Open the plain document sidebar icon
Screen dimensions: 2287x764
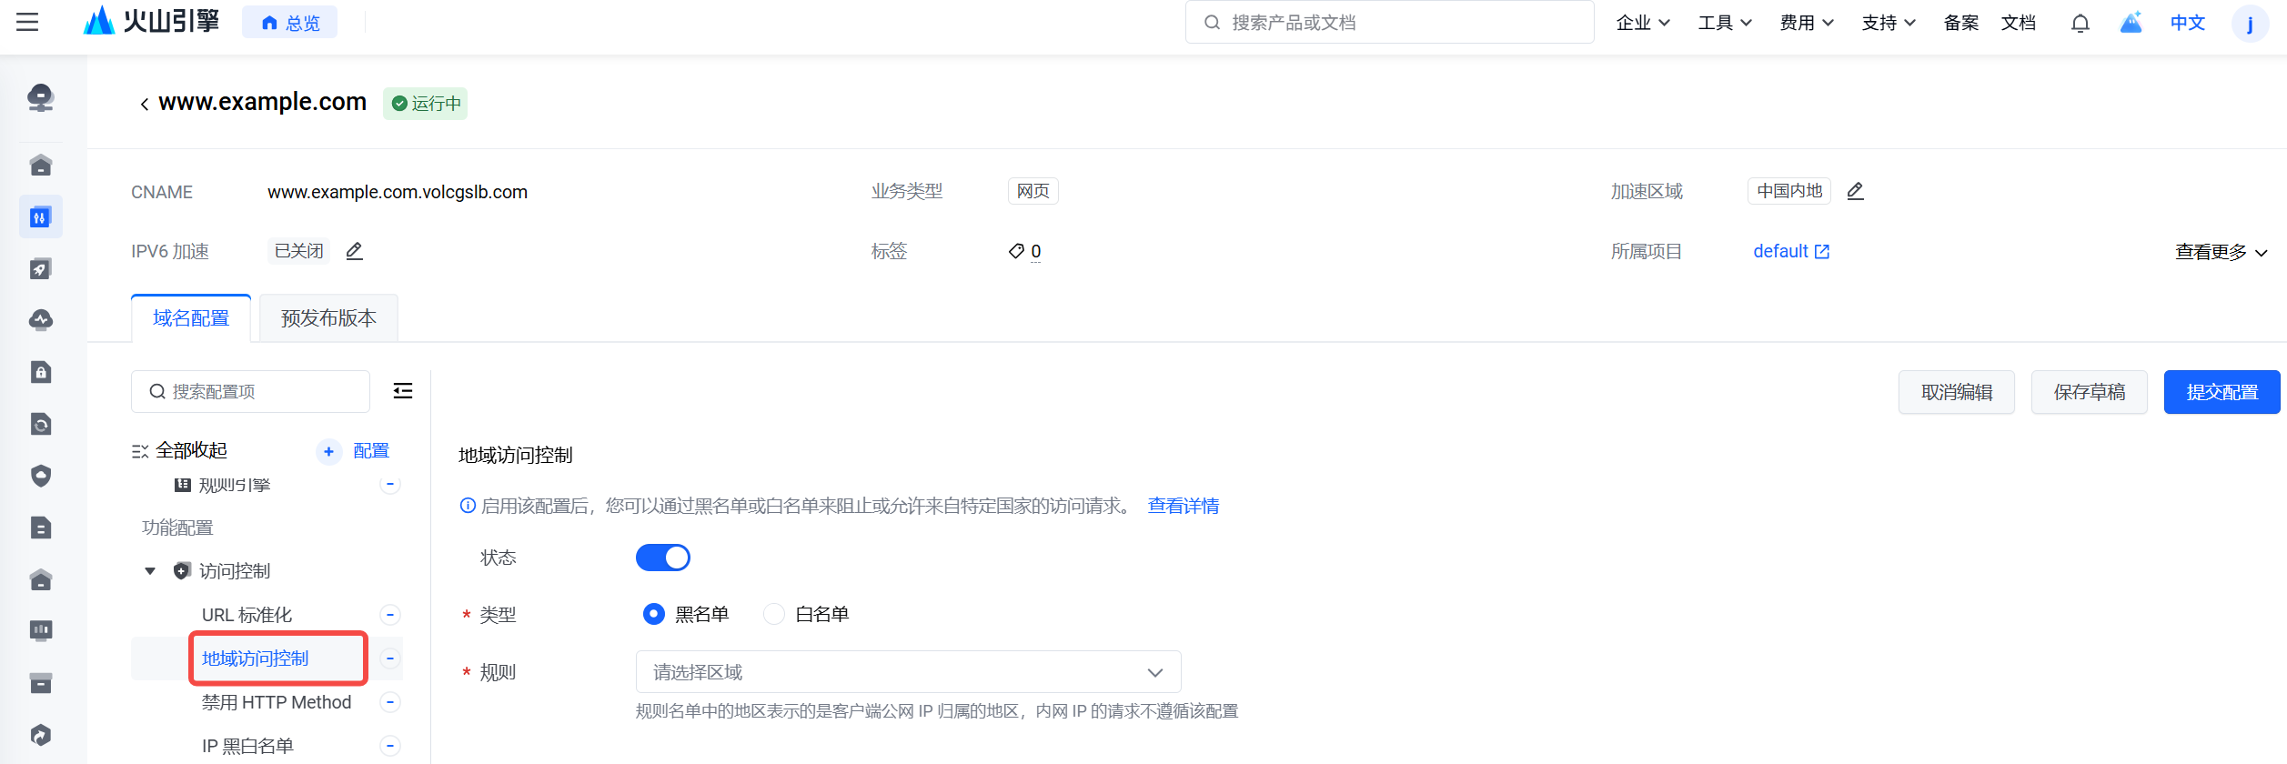(x=41, y=528)
